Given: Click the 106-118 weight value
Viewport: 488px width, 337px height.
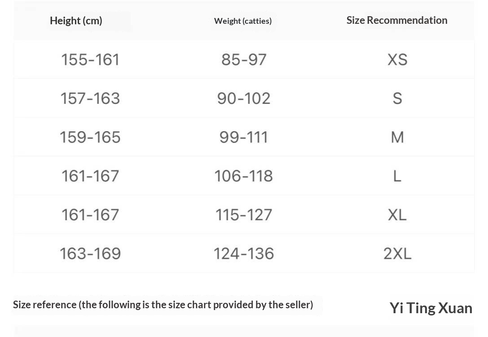Looking at the screenshot, I should (244, 176).
